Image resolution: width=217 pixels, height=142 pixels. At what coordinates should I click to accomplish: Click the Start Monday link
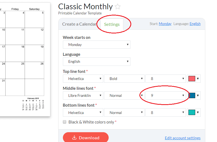coord(165,24)
